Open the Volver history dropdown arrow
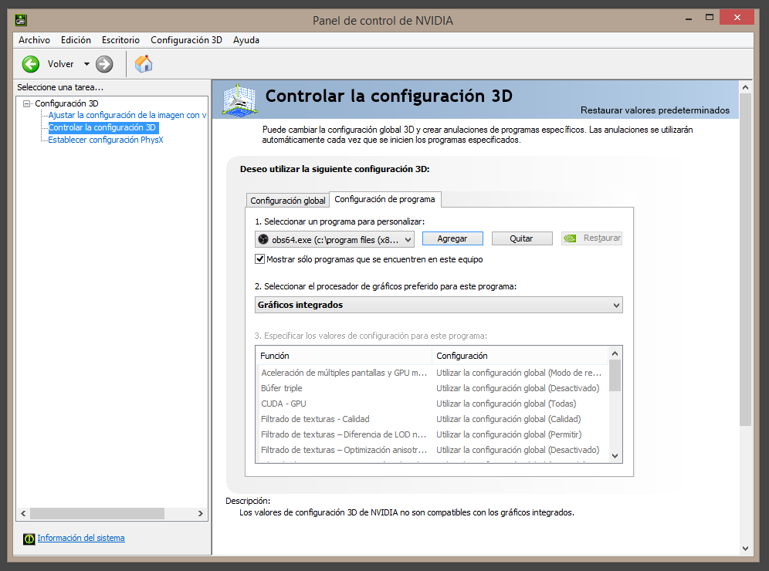The image size is (769, 571). click(86, 64)
